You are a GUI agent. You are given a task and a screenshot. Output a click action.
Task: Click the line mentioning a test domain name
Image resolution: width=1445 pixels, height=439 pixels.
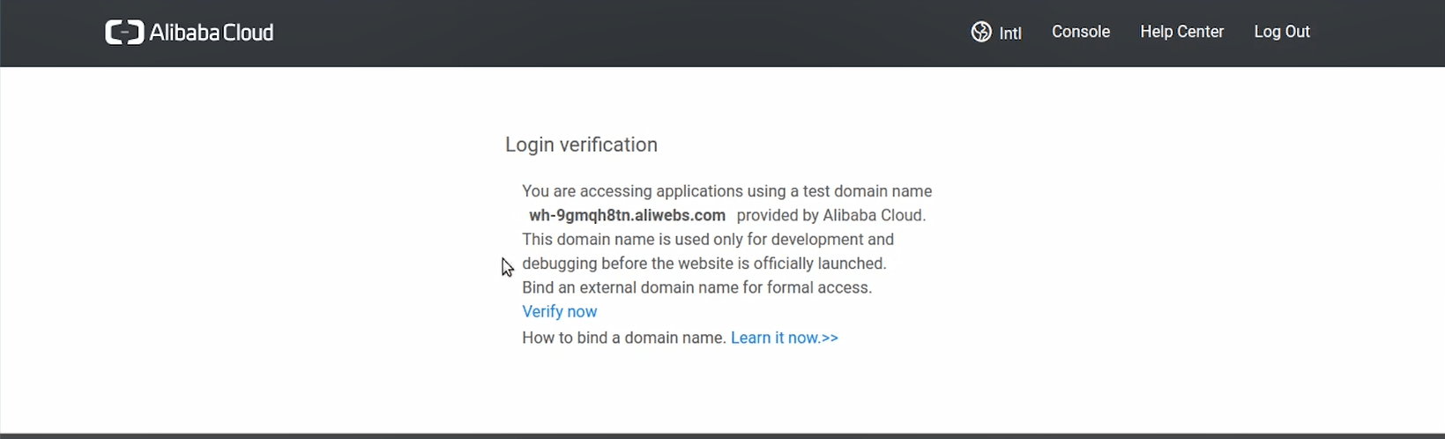726,191
